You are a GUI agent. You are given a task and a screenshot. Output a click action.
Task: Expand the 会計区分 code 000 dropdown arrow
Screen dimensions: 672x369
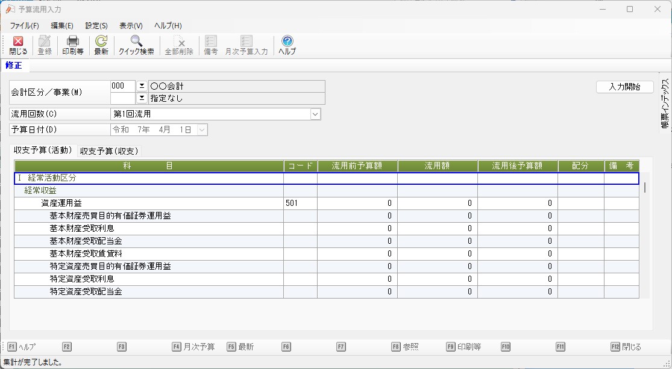(142, 86)
